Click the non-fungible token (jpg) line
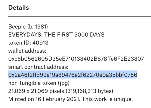The height and width of the screenshot is (108, 151). pos(39,83)
